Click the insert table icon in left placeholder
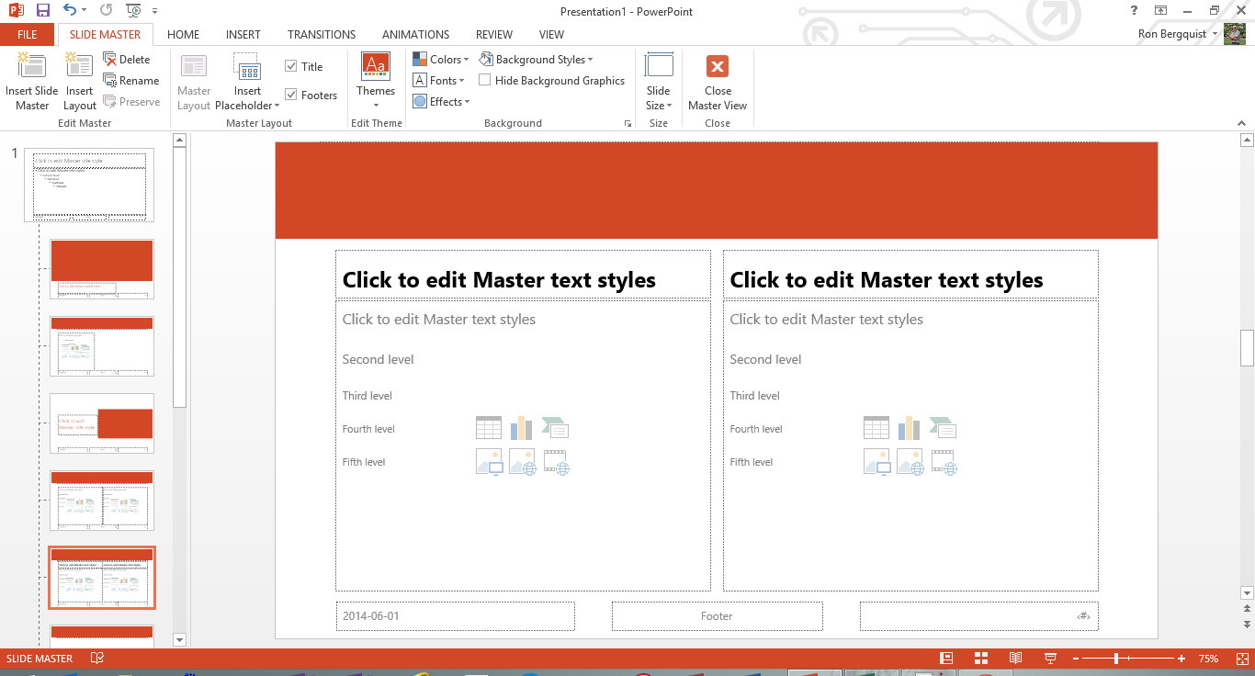The width and height of the screenshot is (1255, 676). click(x=489, y=427)
